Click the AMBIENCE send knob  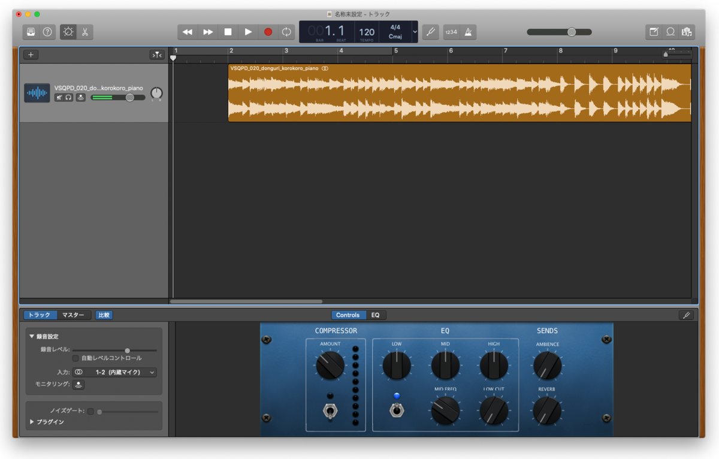click(x=547, y=365)
